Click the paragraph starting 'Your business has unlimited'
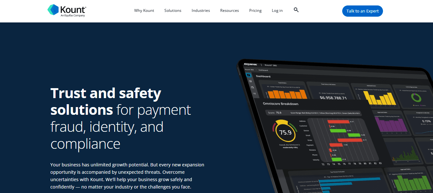 [x=127, y=176]
